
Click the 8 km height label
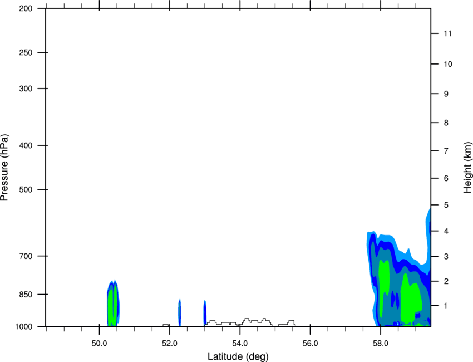446,123
